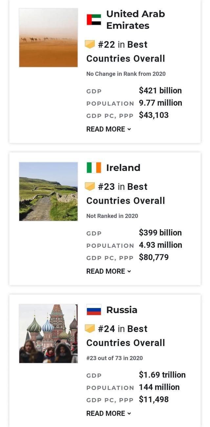The image size is (210, 427).
Task: Open the Ireland countryside photo
Action: point(49,191)
